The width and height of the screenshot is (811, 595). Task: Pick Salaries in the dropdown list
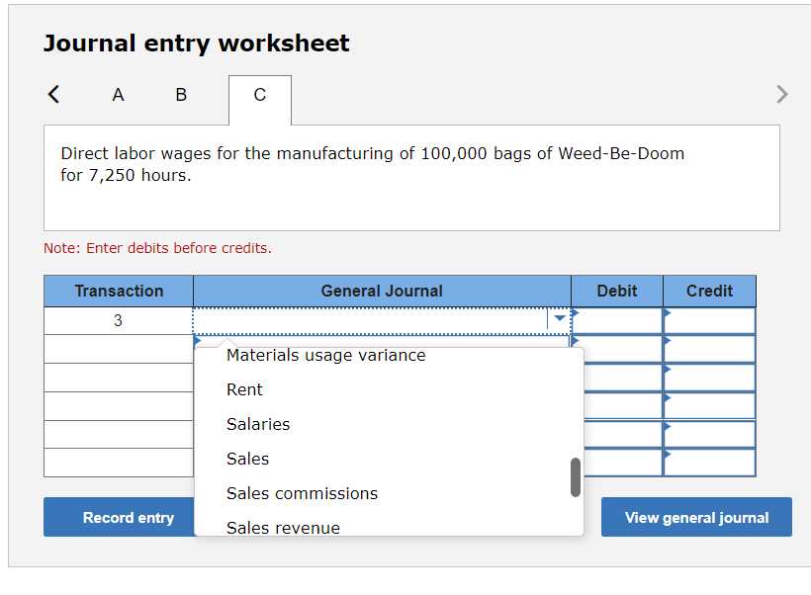coord(258,424)
